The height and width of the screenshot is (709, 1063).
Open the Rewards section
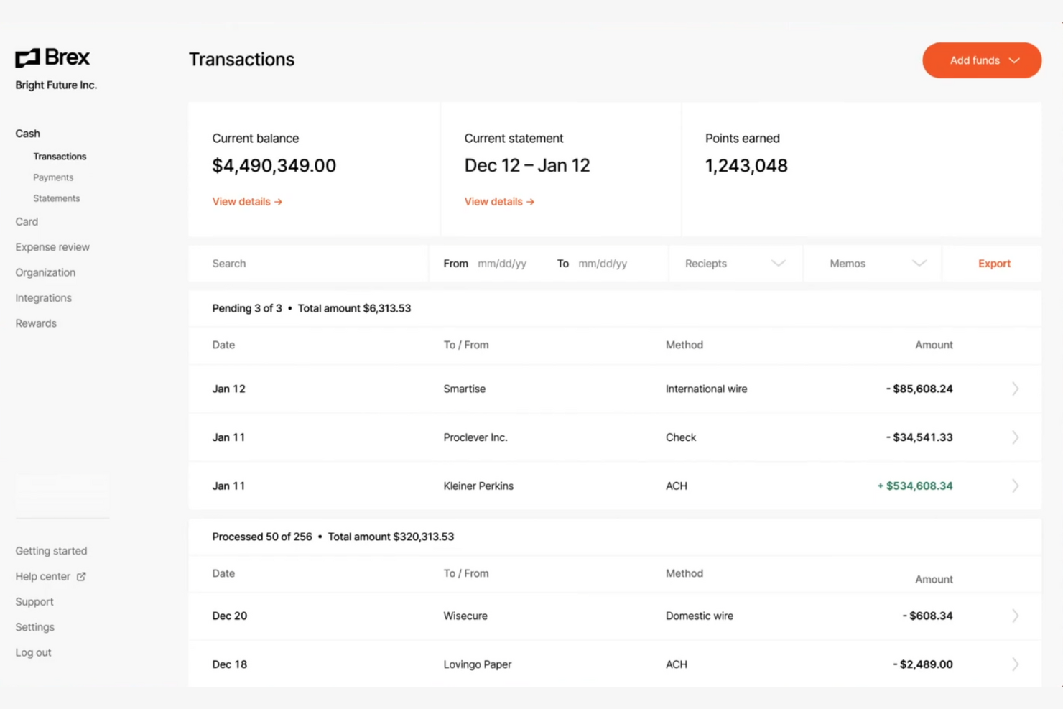tap(35, 323)
